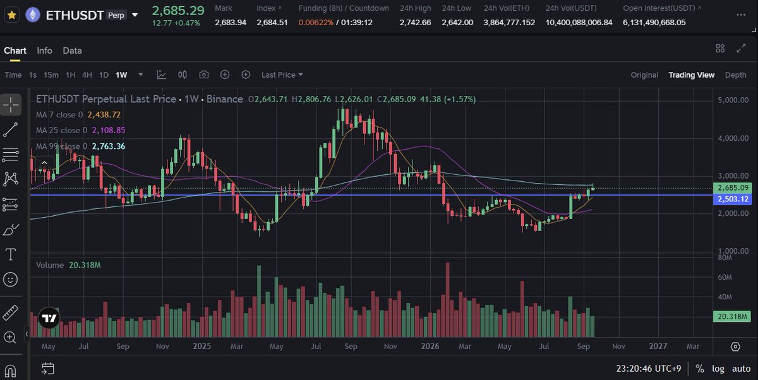Open the forecasting and measurement tools
The height and width of the screenshot is (380, 758).
(11, 204)
